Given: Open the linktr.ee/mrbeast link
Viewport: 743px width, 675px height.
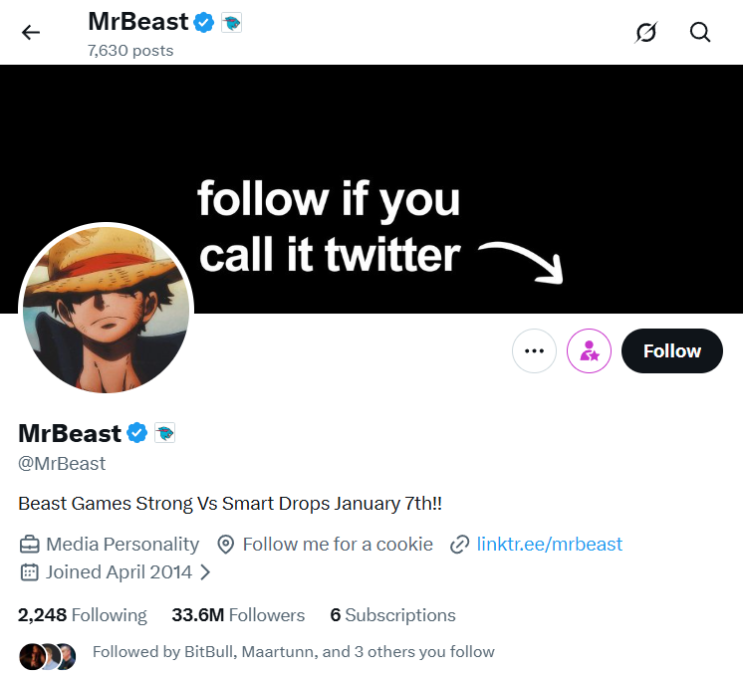Looking at the screenshot, I should (549, 544).
